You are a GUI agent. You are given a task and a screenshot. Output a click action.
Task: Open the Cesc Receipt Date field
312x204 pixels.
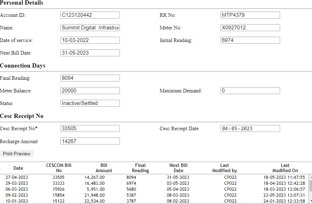click(x=250, y=128)
